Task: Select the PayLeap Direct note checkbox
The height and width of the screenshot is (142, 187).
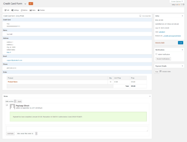Action: pos(7,105)
